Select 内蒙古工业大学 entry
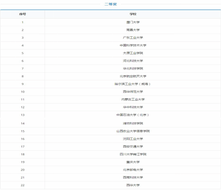This screenshot has width=221, height=190. pyautogui.click(x=133, y=99)
